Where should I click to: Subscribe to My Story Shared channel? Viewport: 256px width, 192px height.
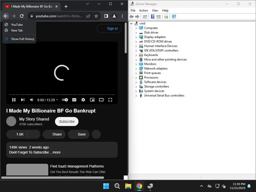[x=67, y=121]
